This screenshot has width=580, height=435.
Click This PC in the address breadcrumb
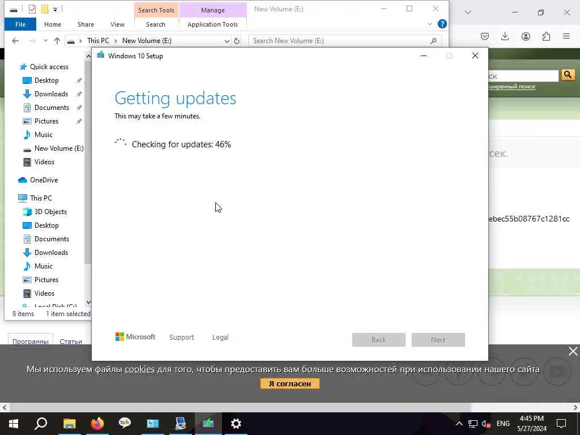coord(98,41)
